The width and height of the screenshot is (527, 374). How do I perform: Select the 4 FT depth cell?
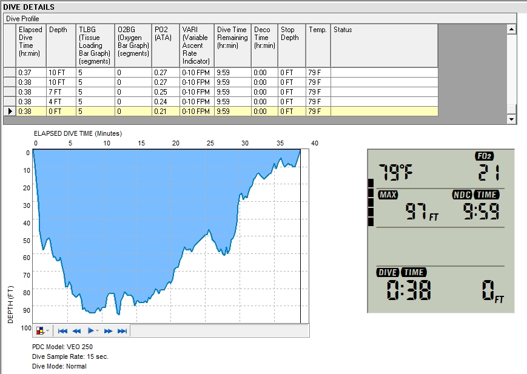click(61, 101)
